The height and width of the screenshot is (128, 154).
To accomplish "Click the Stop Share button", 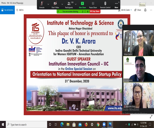I will point(95,11).
